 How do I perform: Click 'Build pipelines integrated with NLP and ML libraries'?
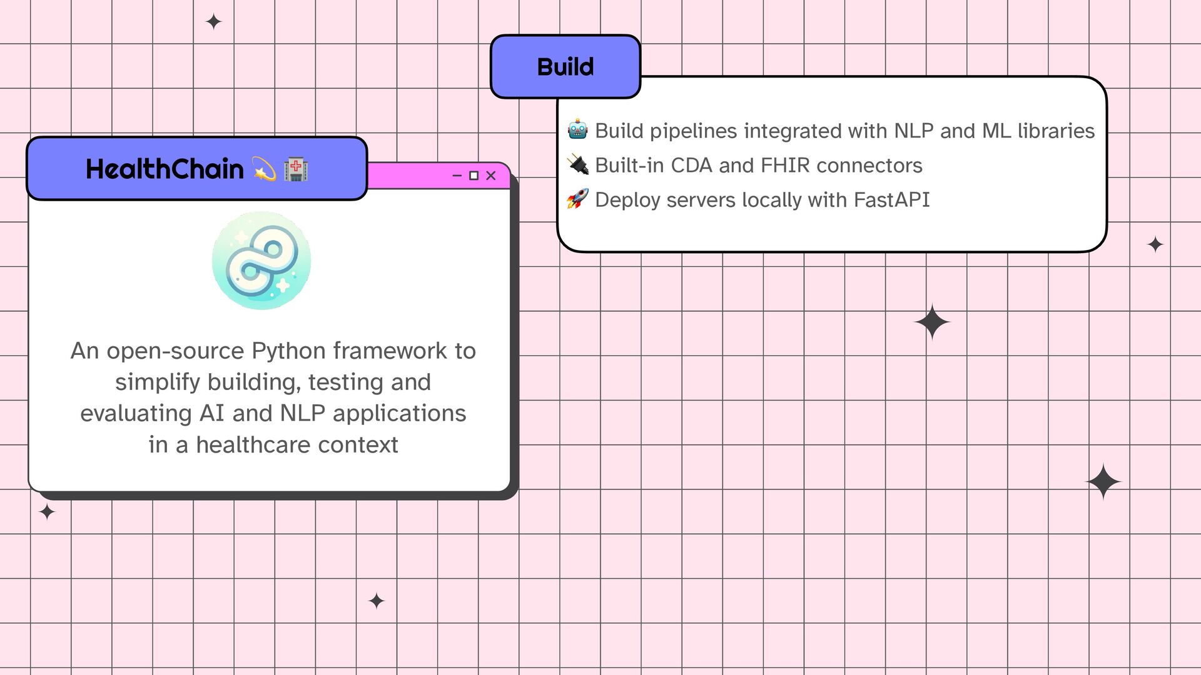[x=844, y=131]
